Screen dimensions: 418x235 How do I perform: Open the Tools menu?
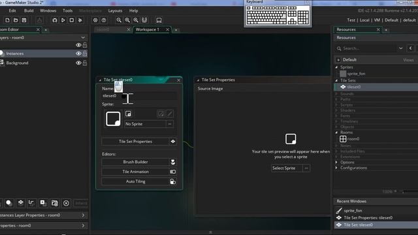click(67, 10)
